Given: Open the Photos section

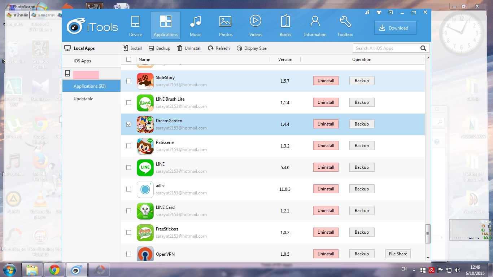Looking at the screenshot, I should click(226, 26).
